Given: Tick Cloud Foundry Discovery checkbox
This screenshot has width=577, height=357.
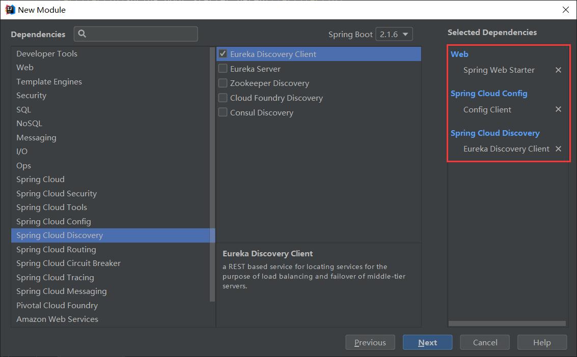Looking at the screenshot, I should pyautogui.click(x=223, y=98).
